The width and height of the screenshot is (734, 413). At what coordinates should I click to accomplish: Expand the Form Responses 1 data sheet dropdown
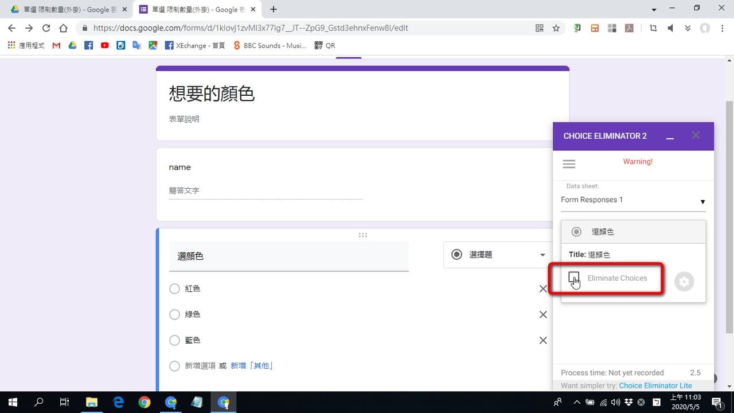pyautogui.click(x=633, y=200)
